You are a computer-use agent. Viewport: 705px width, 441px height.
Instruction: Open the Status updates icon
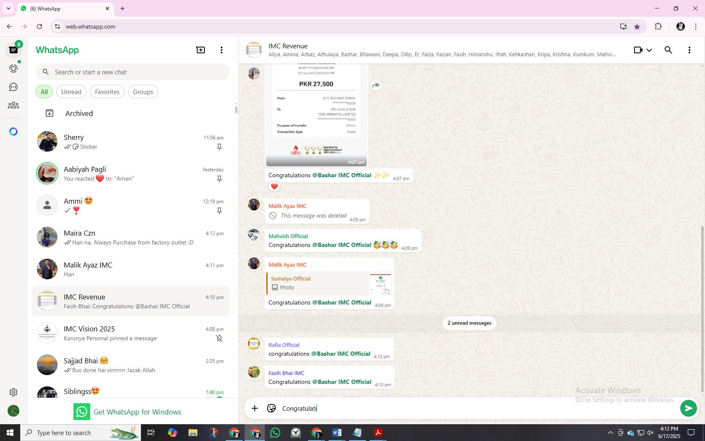pyautogui.click(x=13, y=68)
